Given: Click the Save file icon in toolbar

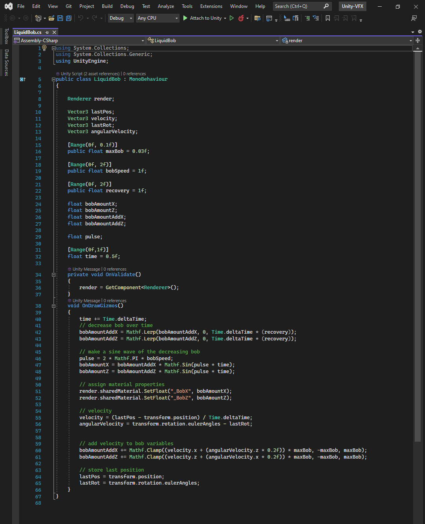Looking at the screenshot, I should click(60, 18).
